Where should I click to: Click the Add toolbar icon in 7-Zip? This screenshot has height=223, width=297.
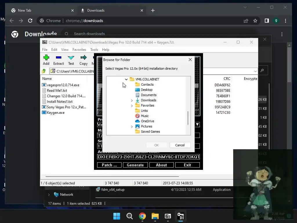point(46,57)
